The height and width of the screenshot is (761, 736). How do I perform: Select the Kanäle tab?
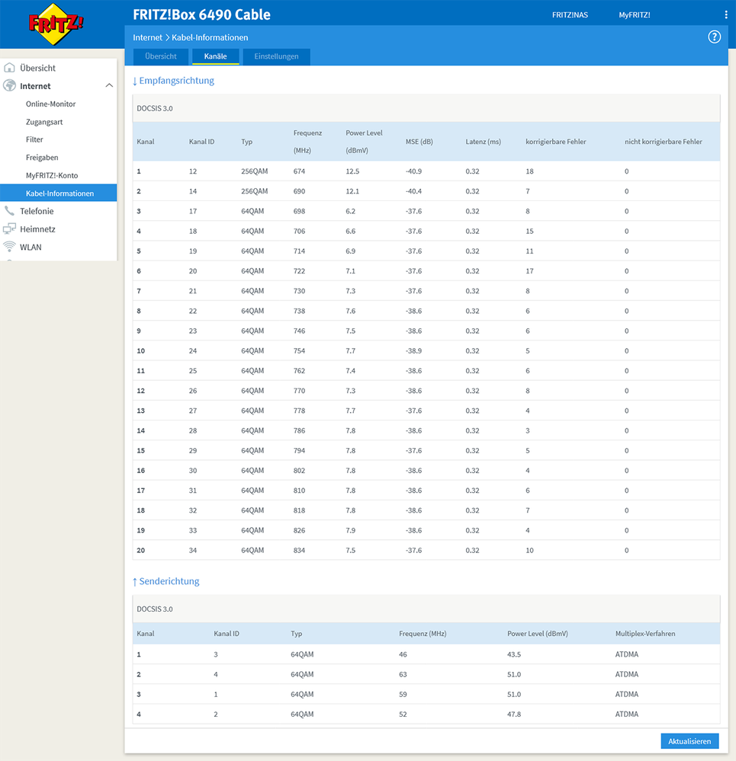[x=215, y=56]
